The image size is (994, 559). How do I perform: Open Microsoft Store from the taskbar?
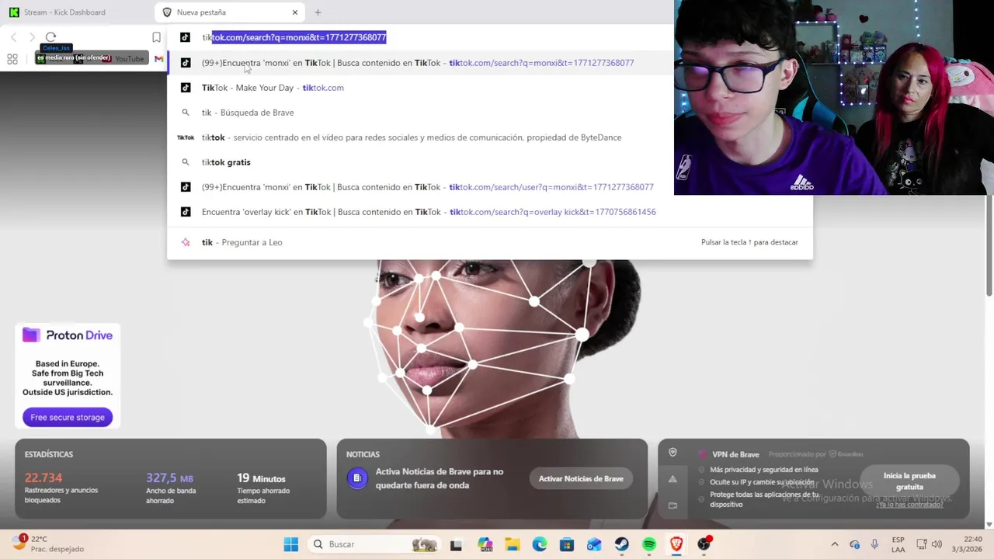567,544
